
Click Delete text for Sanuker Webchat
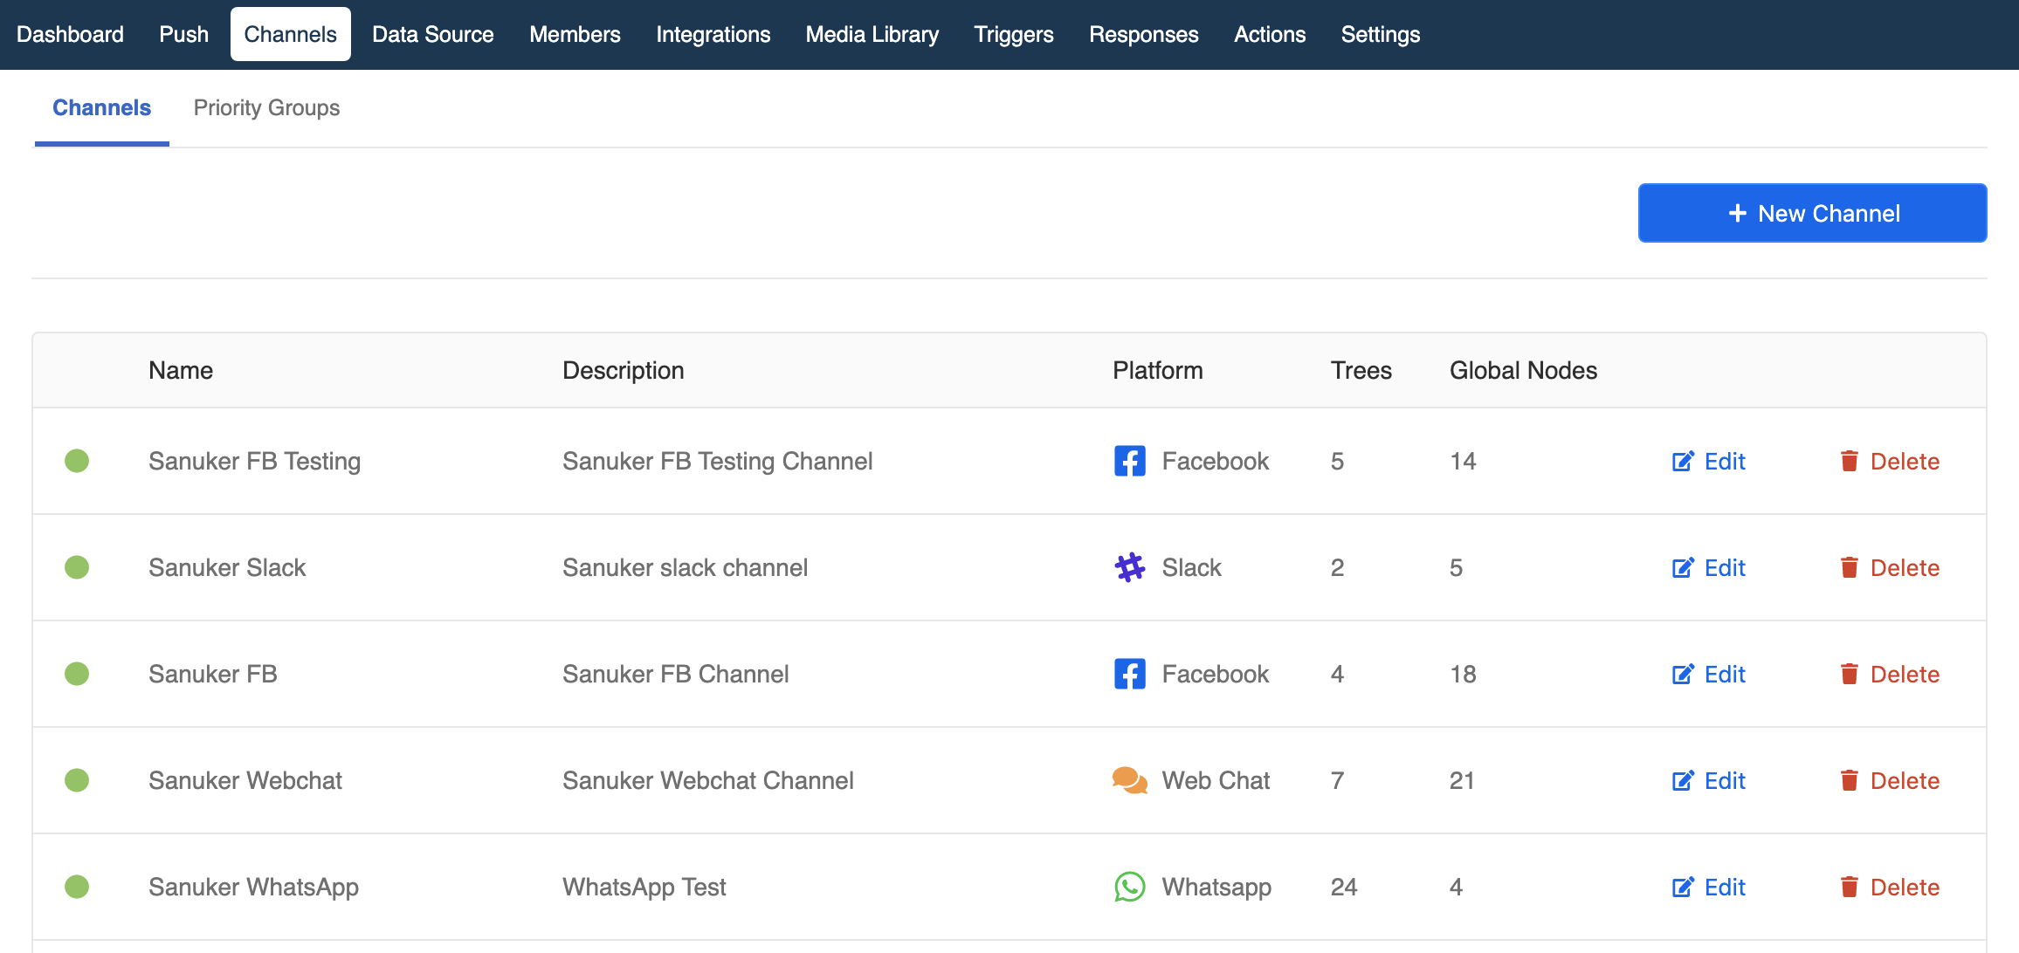coord(1905,780)
